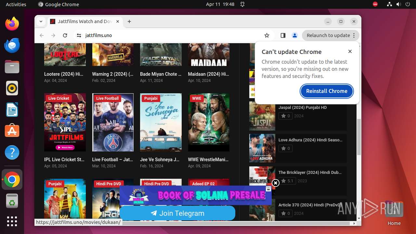Open Love Adhura (2024) sidebar link
The width and height of the screenshot is (416, 234).
pyautogui.click(x=310, y=140)
